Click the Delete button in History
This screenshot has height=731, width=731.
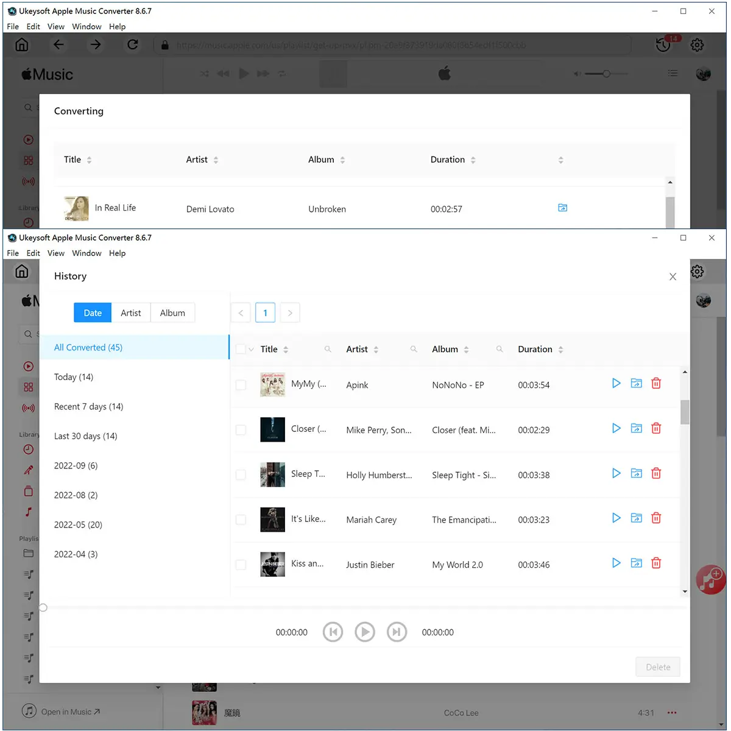click(x=658, y=667)
